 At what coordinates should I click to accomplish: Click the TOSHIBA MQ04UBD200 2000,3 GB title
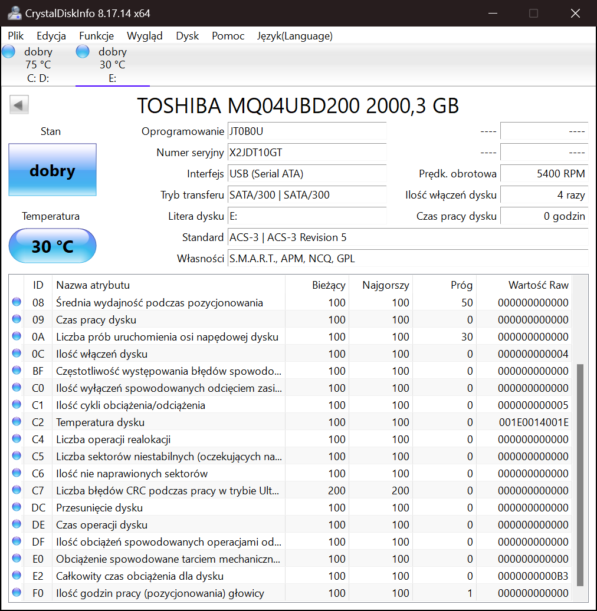pos(298,105)
